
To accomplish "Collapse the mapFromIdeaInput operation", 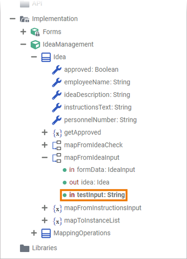I will 44,157.
